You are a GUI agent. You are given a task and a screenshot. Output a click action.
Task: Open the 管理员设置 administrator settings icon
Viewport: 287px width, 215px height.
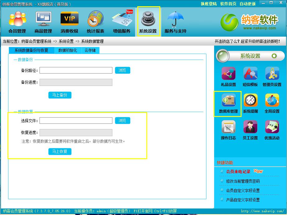[x=272, y=77]
